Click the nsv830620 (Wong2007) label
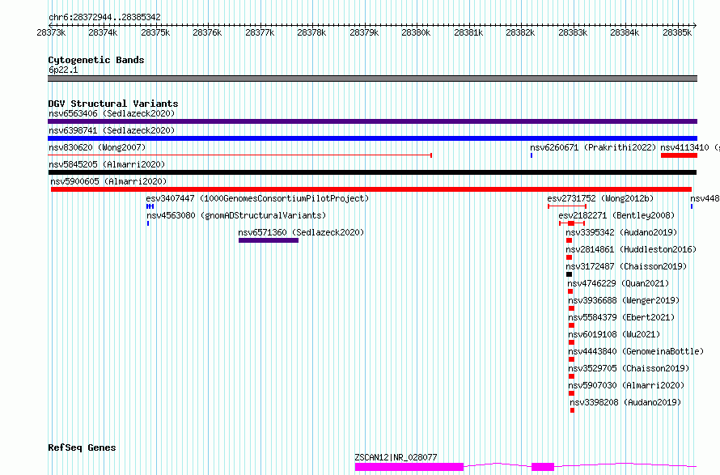The width and height of the screenshot is (720, 475). coord(97,147)
